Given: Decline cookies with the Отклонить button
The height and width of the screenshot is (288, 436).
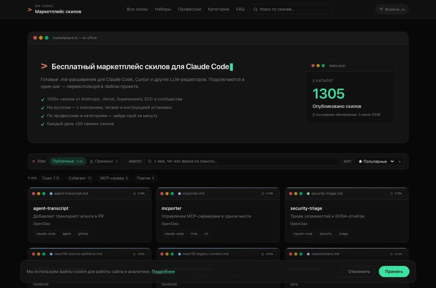Looking at the screenshot, I should [x=359, y=272].
